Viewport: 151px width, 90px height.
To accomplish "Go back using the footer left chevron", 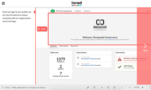I will 3,87.
